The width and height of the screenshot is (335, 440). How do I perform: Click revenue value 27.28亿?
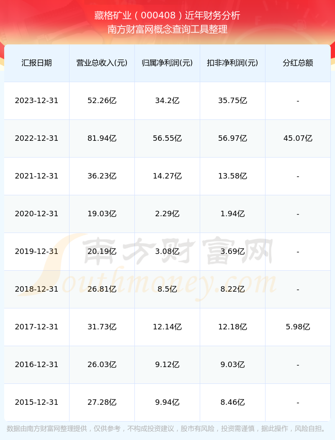(102, 402)
